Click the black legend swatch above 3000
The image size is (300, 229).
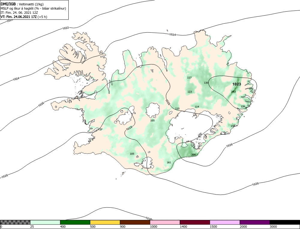click(285, 222)
